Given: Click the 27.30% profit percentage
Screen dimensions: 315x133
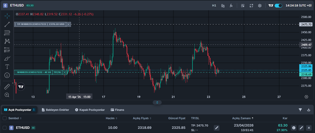Looking at the screenshot, I should [282, 130].
